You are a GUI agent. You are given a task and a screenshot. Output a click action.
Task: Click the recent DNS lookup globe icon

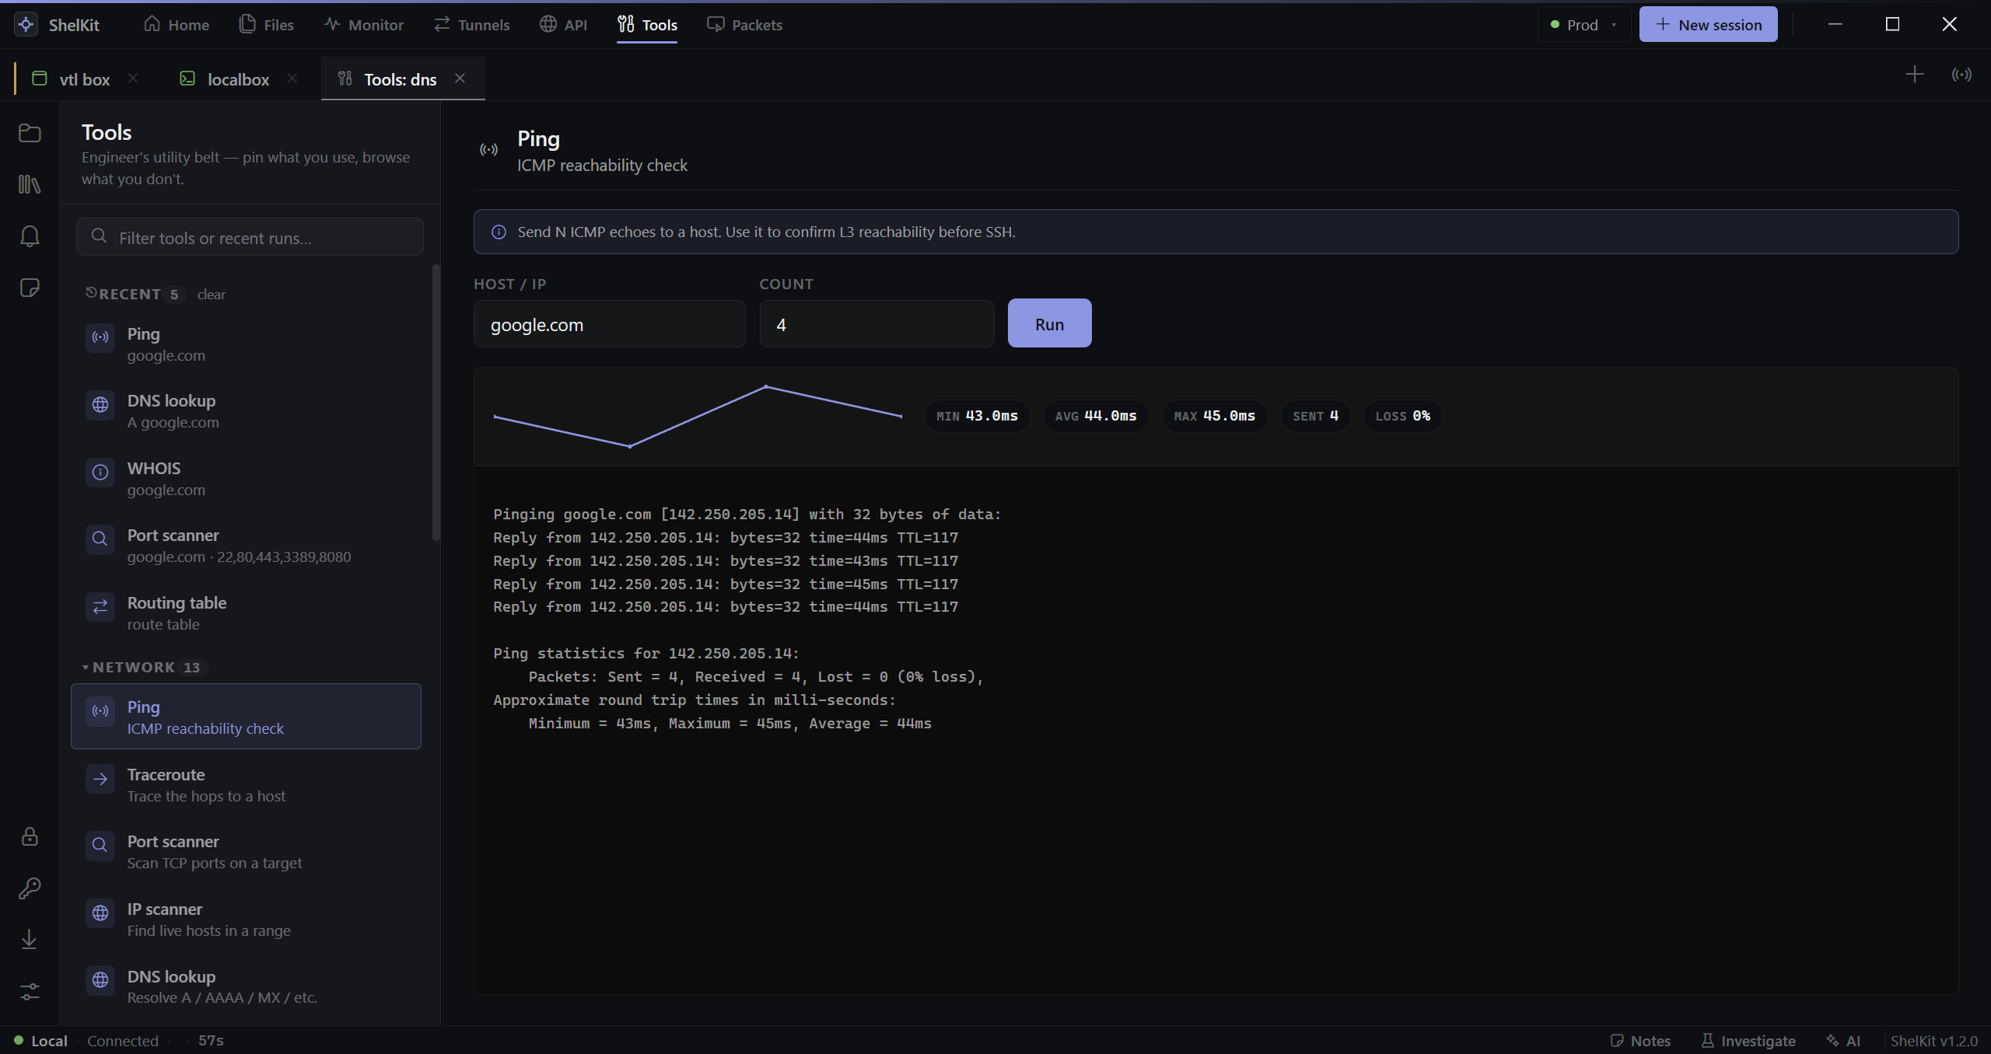pos(100,405)
